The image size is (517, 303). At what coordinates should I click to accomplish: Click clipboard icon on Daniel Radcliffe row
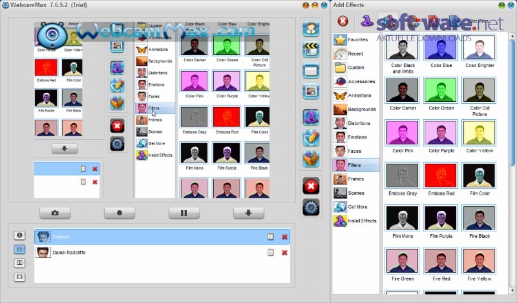coord(270,252)
